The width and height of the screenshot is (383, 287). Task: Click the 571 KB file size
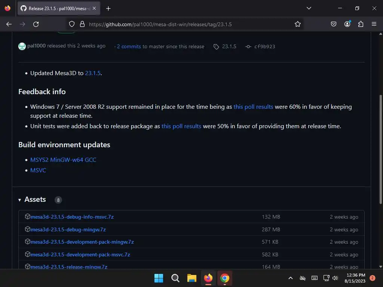click(270, 242)
